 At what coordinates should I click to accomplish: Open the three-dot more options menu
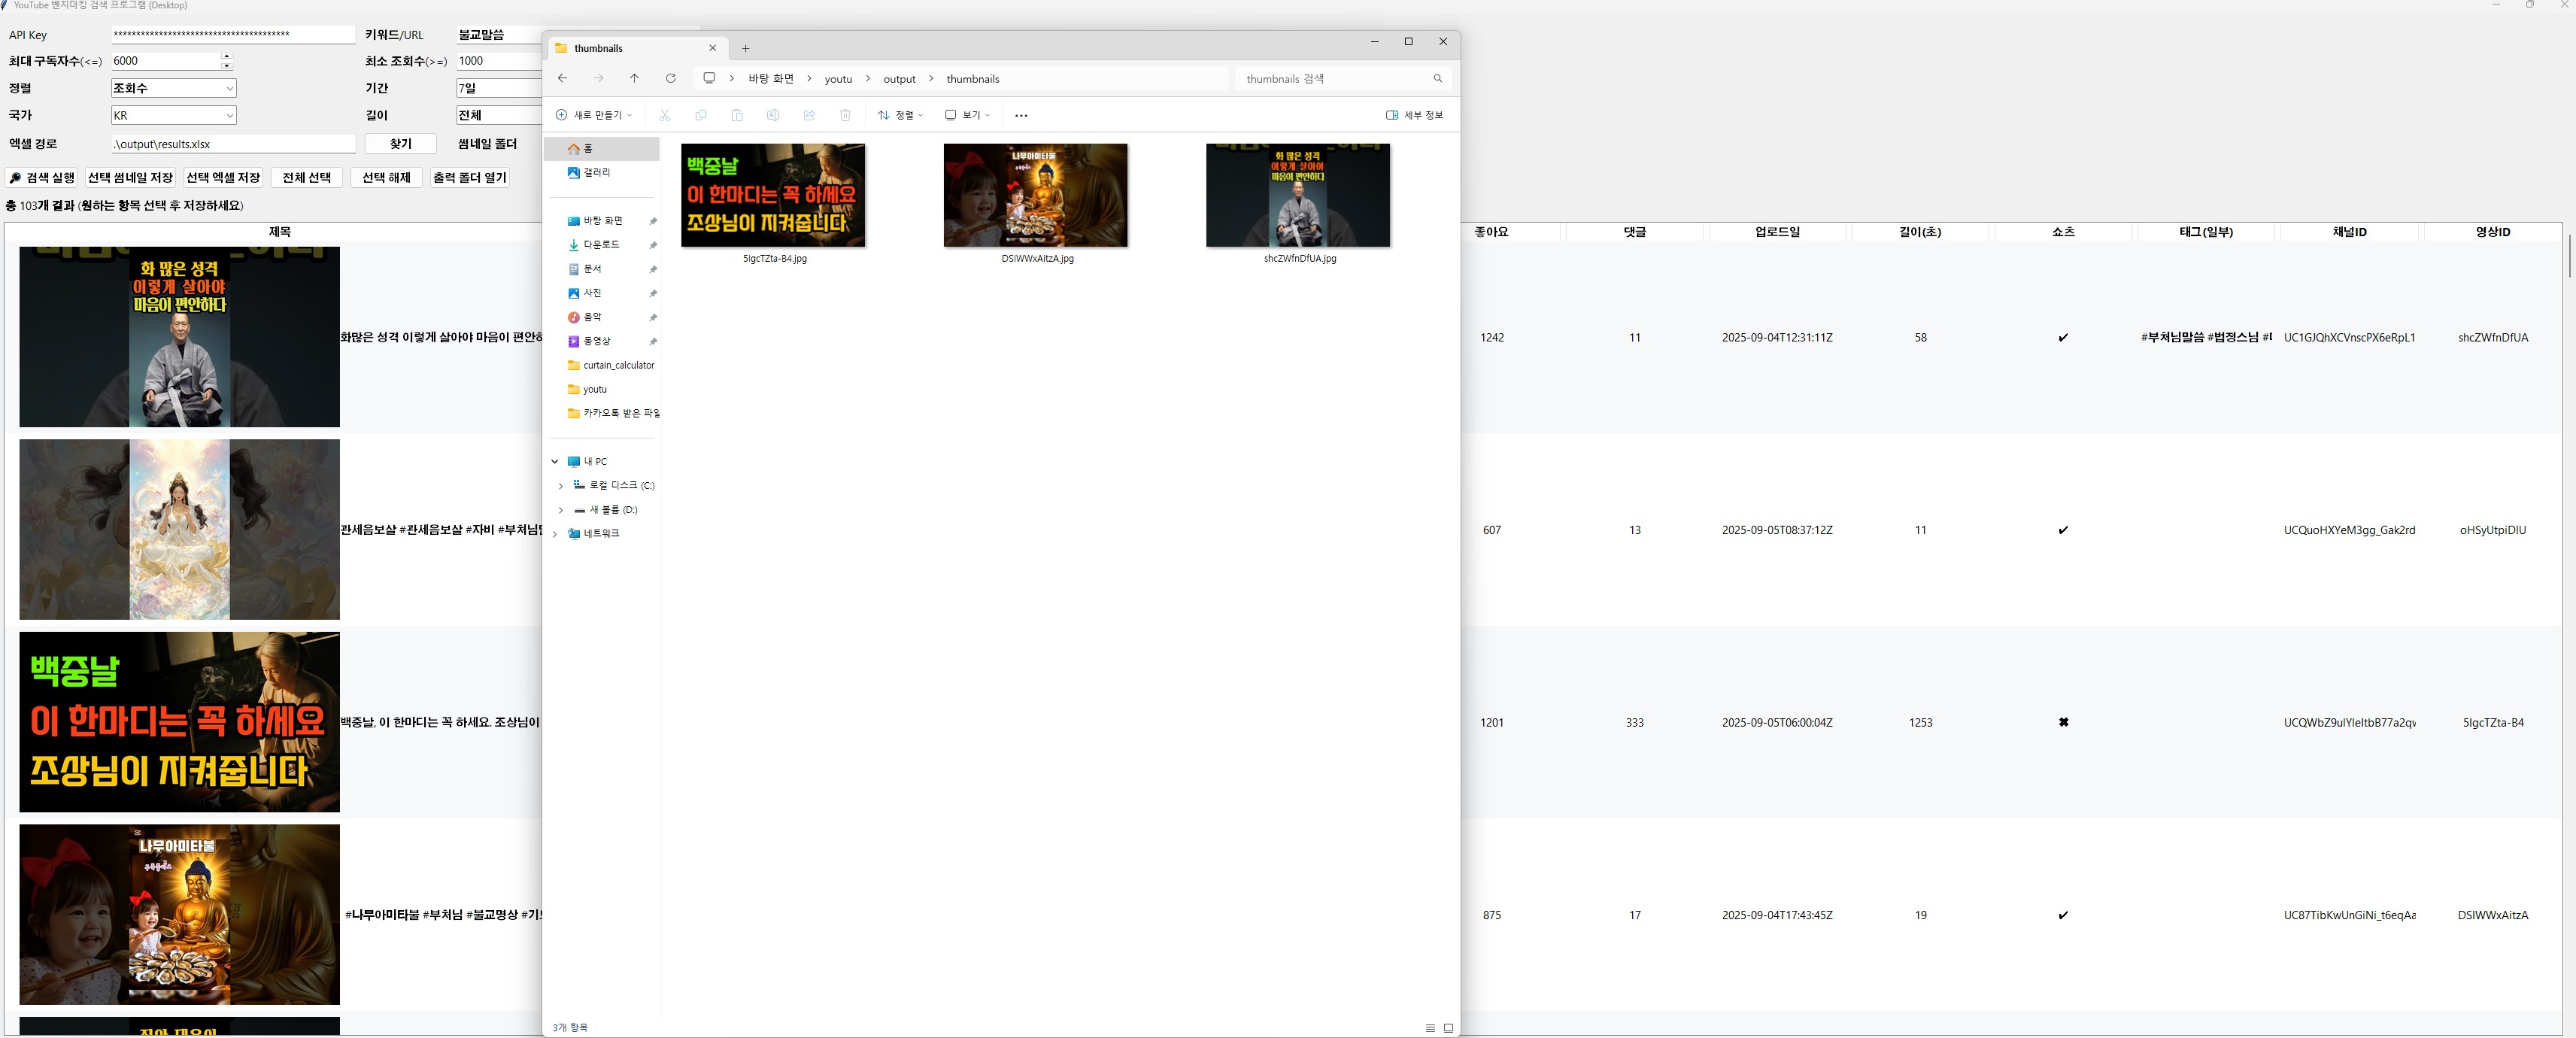pyautogui.click(x=1020, y=115)
